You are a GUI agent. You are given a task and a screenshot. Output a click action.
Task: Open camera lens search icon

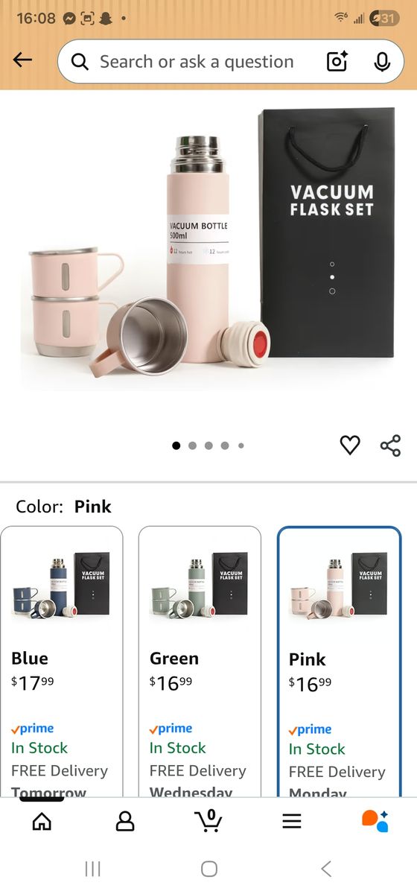coord(337,62)
